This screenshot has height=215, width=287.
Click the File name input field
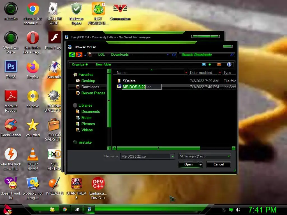145,156
